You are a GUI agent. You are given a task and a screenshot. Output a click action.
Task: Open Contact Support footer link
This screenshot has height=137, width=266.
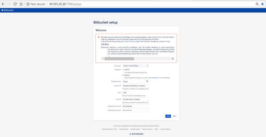pyautogui.click(x=135, y=129)
